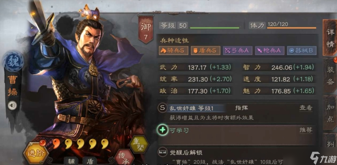
Task: Open the 装备 equipment tab
Action: tap(330, 75)
